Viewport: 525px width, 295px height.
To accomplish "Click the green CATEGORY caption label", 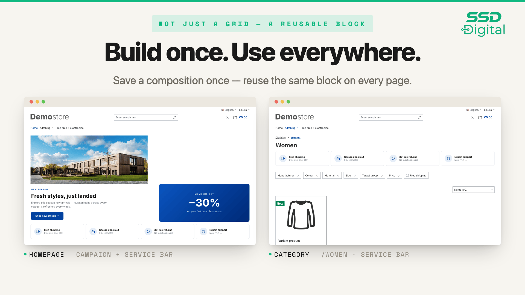I will click(x=292, y=255).
